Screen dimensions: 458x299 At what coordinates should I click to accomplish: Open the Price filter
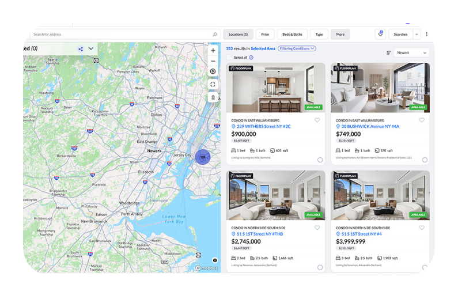[x=265, y=34]
